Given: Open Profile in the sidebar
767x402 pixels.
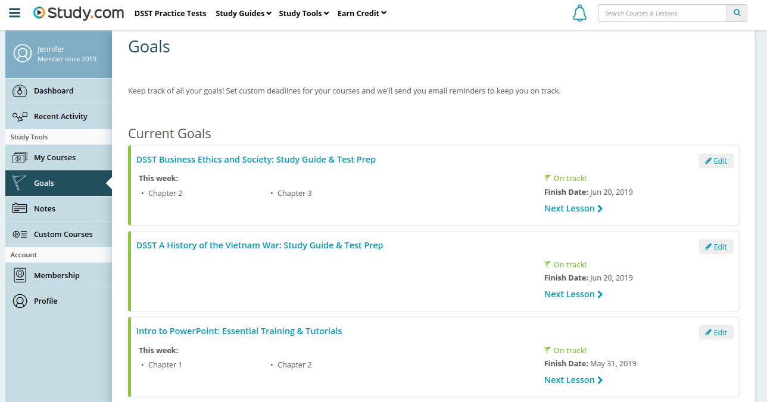Looking at the screenshot, I should tap(58, 301).
